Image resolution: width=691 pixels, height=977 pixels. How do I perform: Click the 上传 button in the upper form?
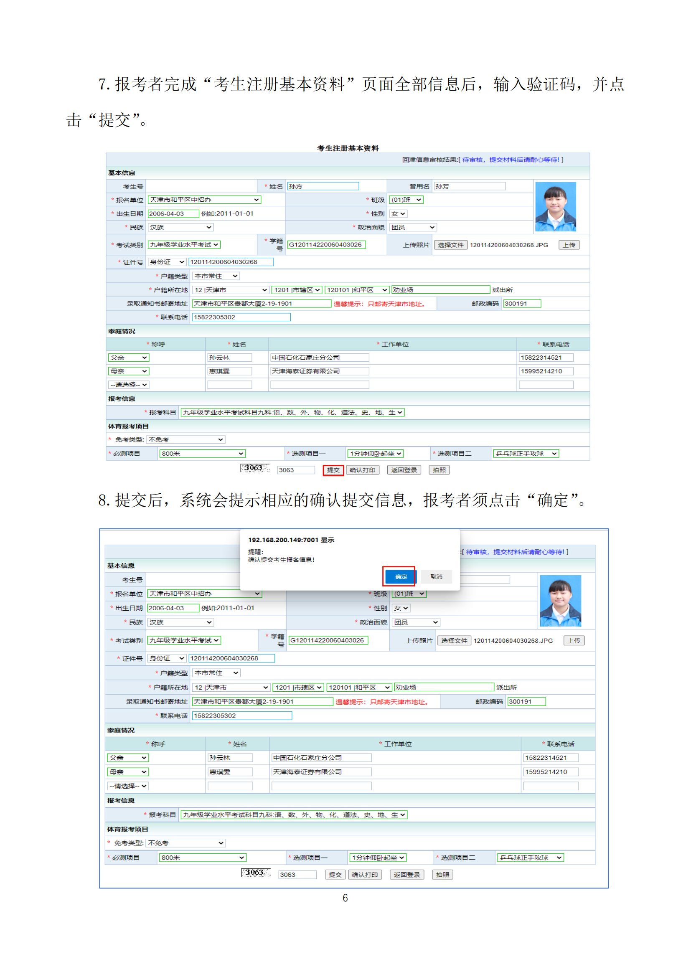click(569, 245)
